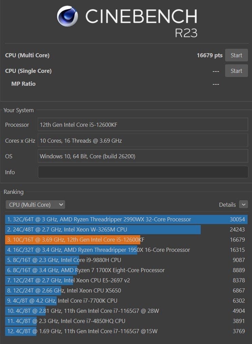Screen dimensions: 252x344
Task: Click the 16679 pts multi core score
Action: (210, 55)
